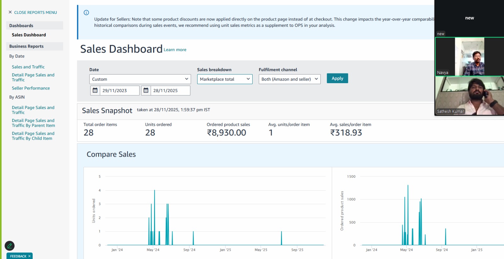The image size is (504, 259).
Task: Click the end date calendar icon
Action: point(146,91)
